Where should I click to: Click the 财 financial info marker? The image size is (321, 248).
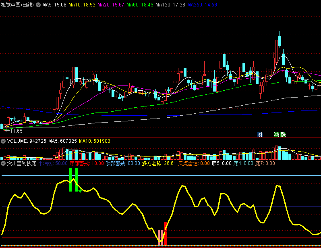pos(260,134)
